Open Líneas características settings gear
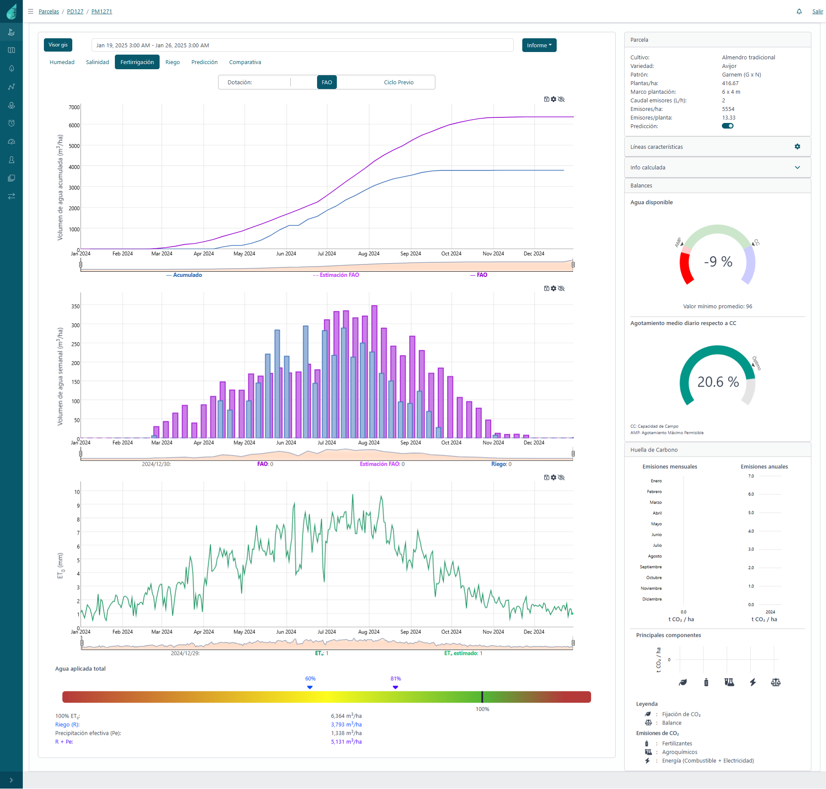Screen dimensions: 826x789 797,147
